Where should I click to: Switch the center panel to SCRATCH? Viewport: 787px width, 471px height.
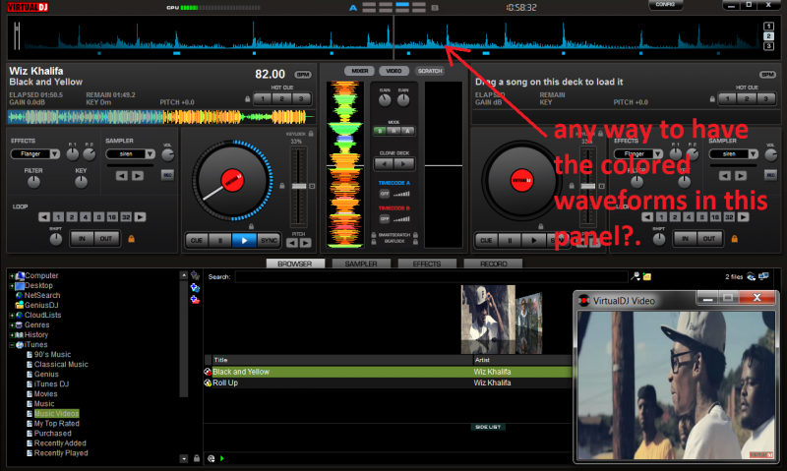pos(430,71)
